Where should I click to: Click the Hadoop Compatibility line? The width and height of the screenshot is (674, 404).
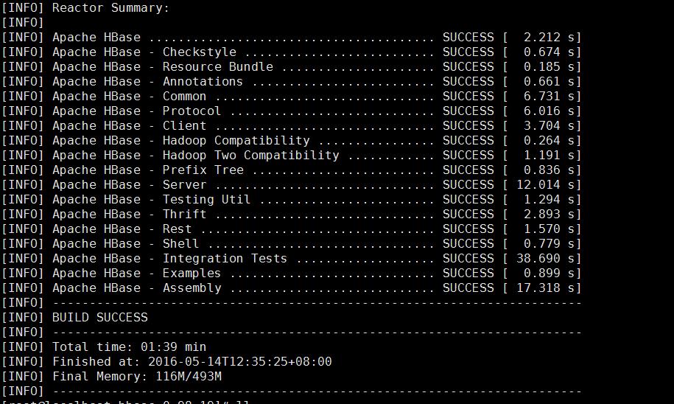click(x=292, y=140)
